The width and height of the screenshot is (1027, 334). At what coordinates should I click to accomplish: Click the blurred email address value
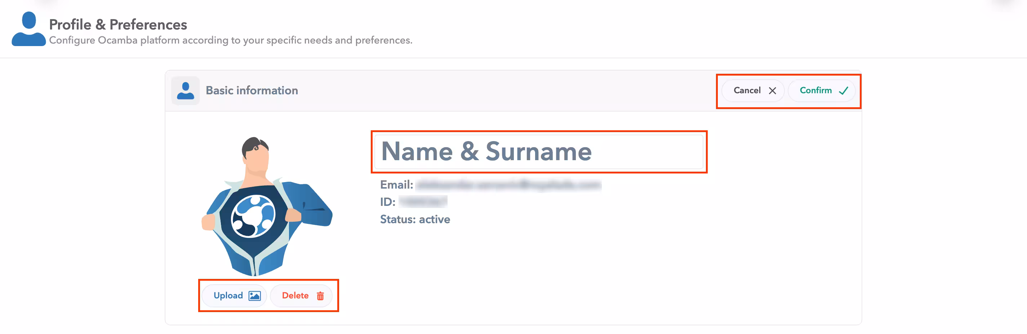coord(508,185)
